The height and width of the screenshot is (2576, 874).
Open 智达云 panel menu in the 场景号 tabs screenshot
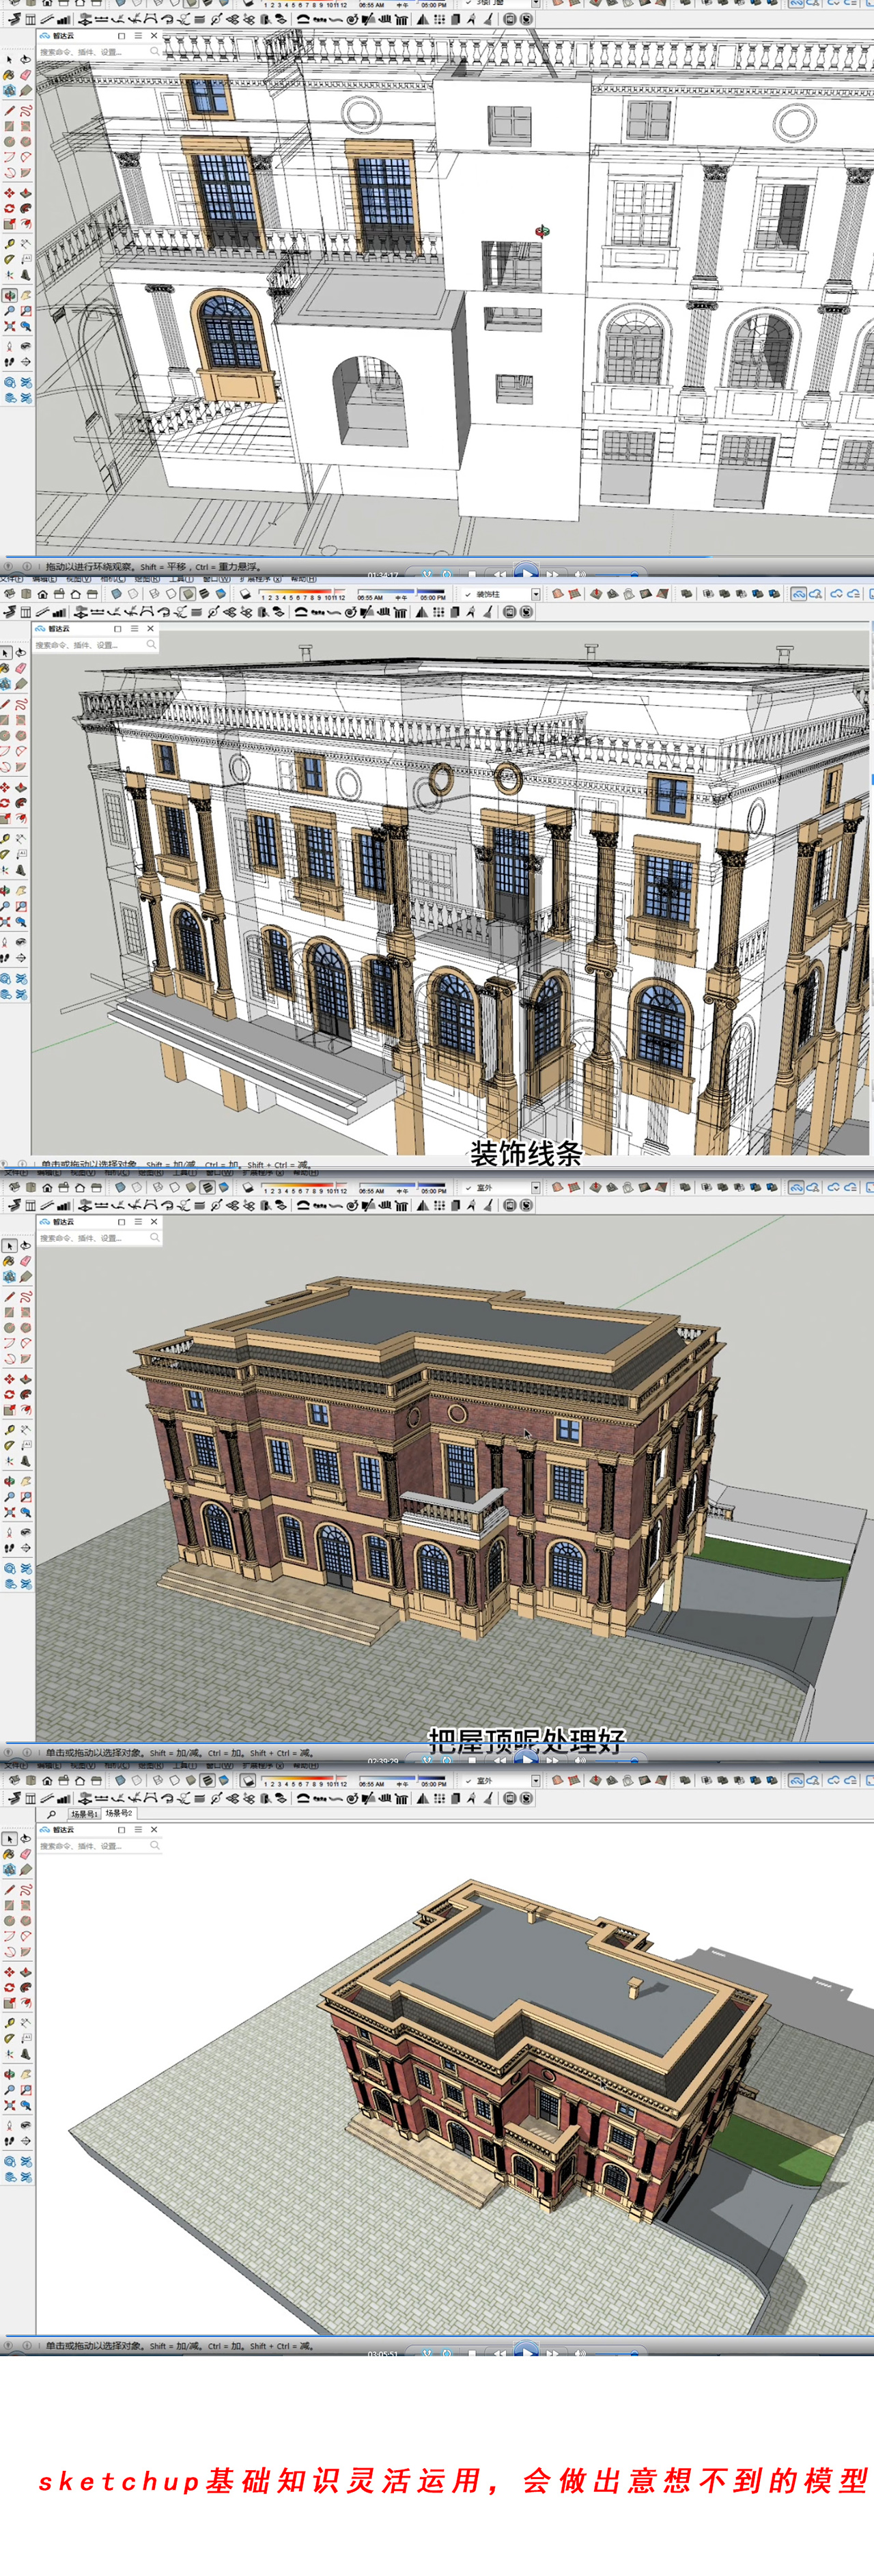click(x=138, y=1830)
